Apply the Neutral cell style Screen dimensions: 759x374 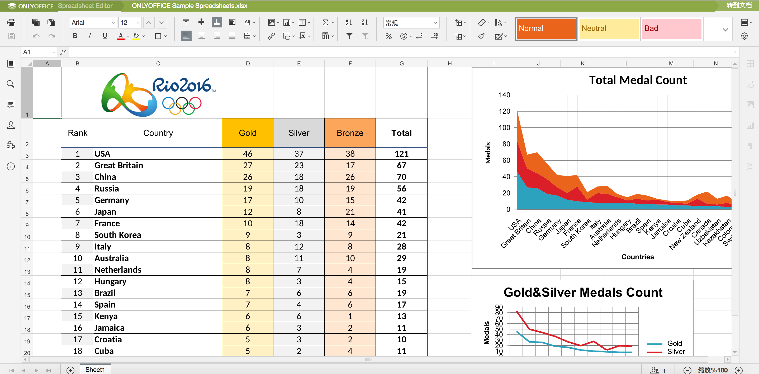(x=608, y=28)
